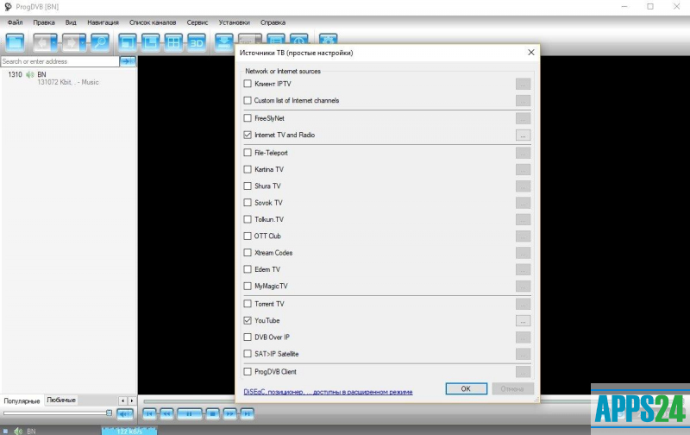Click the 3D mode toolbar icon
This screenshot has width=690, height=435.
click(197, 41)
